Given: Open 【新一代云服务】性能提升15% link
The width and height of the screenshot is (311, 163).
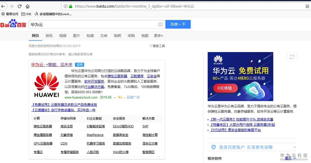Looking at the screenshot, I should coord(241,119).
